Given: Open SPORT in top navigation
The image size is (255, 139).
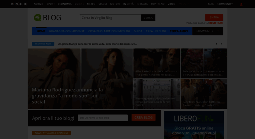Looking at the screenshot, I should click(x=51, y=4).
